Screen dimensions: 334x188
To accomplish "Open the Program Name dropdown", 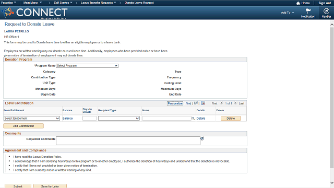I will 87,66.
